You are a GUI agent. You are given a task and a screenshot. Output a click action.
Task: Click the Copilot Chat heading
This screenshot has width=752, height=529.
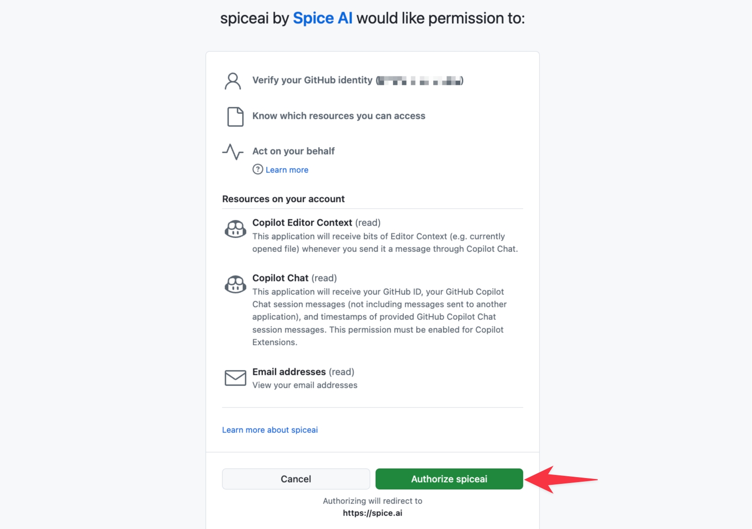280,278
